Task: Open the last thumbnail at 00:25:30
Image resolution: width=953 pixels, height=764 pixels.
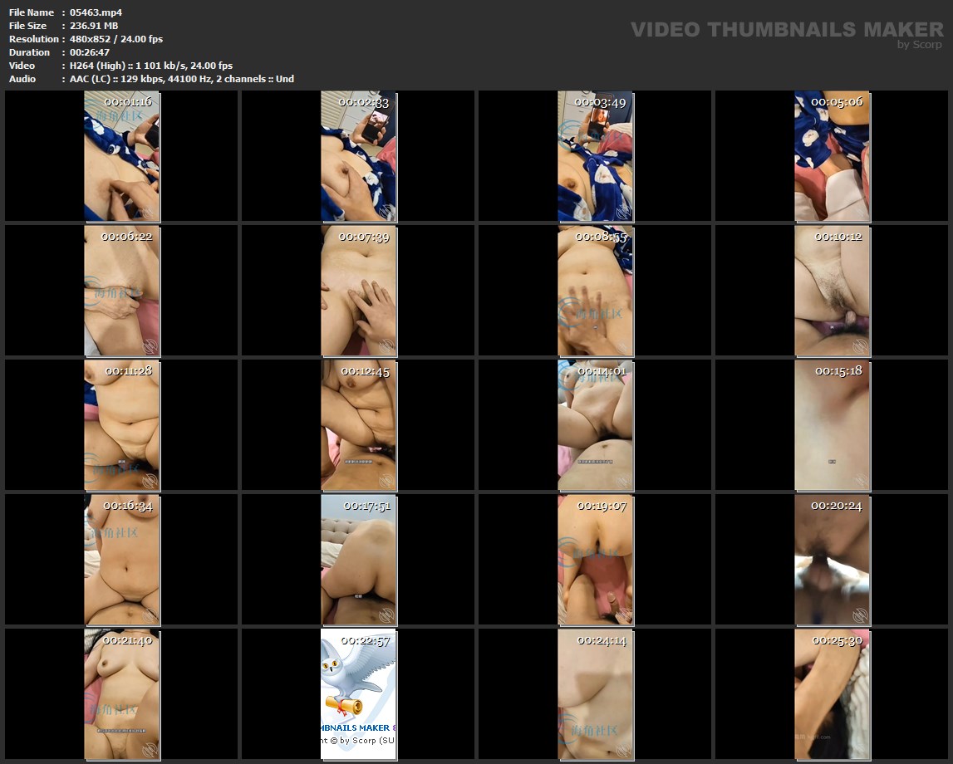Action: coord(832,694)
